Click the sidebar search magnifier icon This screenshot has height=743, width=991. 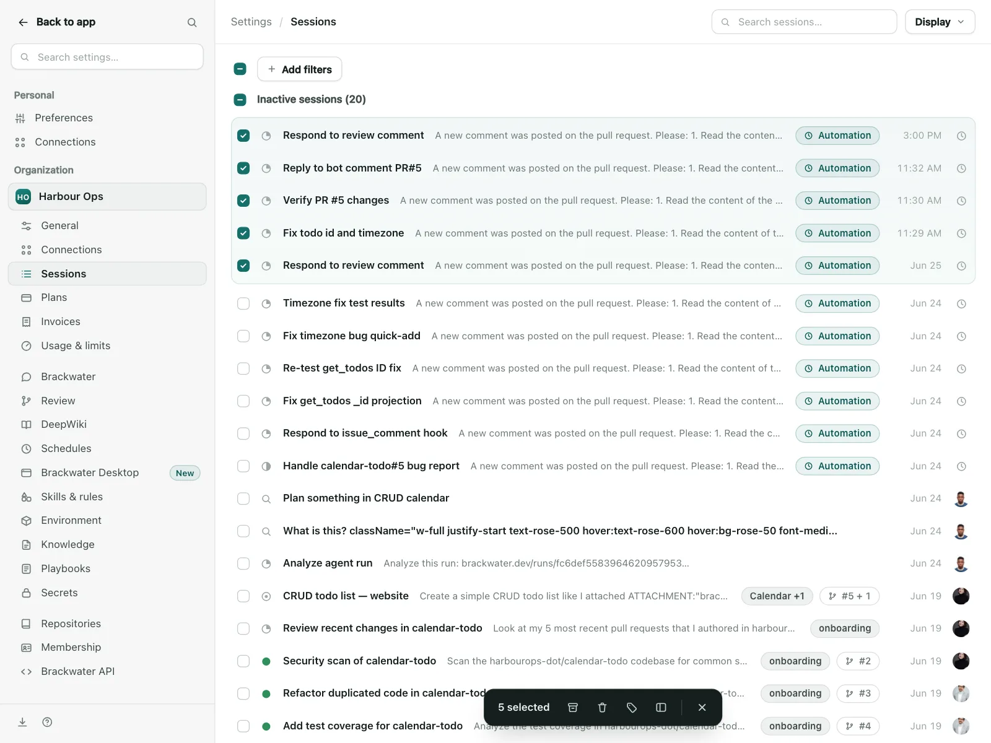[192, 22]
